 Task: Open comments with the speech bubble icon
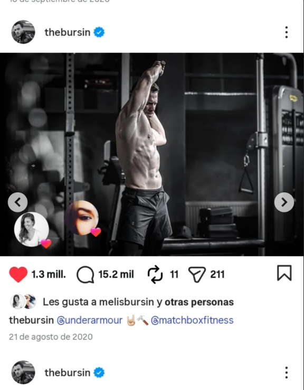point(85,275)
